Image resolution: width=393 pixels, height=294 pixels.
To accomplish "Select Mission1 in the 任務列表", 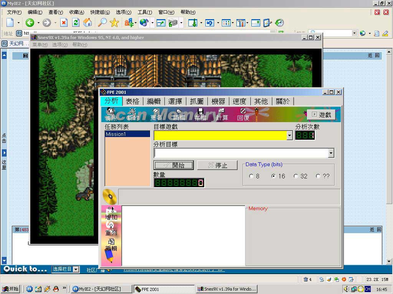I will tap(127, 134).
